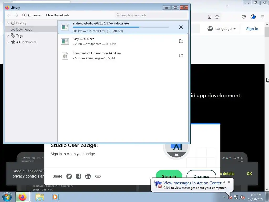Open View messages in Action Center
This screenshot has height=202, width=269.
coord(192,183)
